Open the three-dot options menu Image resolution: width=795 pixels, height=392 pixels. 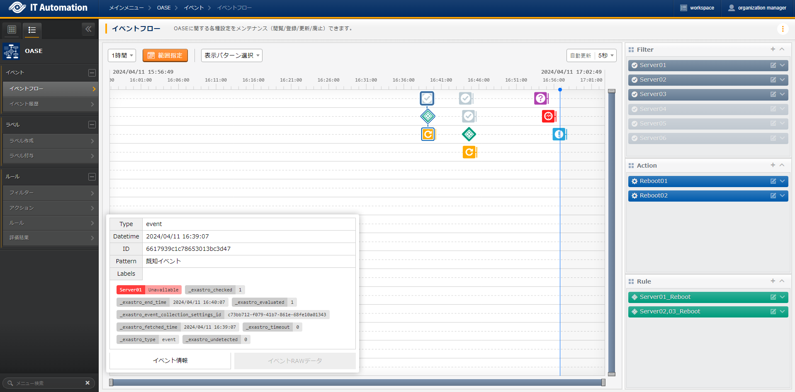783,29
